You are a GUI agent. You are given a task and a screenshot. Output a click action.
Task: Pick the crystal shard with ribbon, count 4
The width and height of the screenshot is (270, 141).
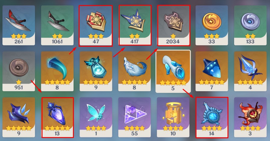pyautogui.click(x=250, y=71)
